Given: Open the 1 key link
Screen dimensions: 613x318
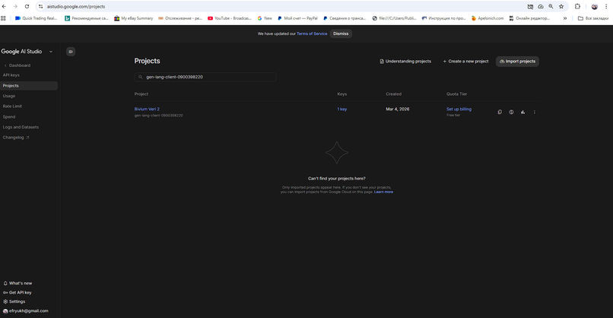Looking at the screenshot, I should tap(342, 109).
